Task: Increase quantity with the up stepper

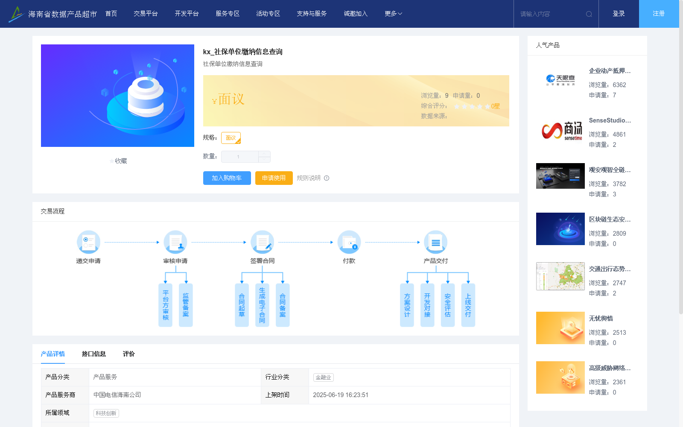Action: 265,154
